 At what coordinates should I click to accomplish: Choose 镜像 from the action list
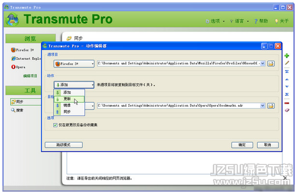point(69,105)
